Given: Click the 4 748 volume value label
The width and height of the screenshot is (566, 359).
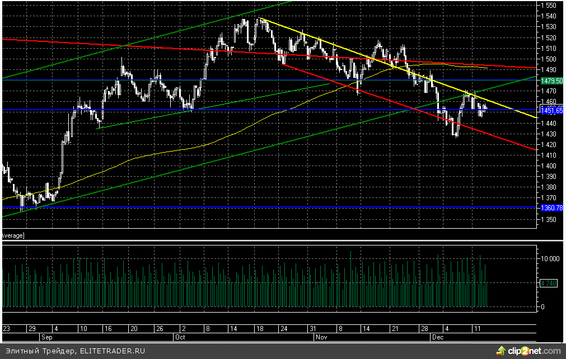Looking at the screenshot, I should pos(549,284).
